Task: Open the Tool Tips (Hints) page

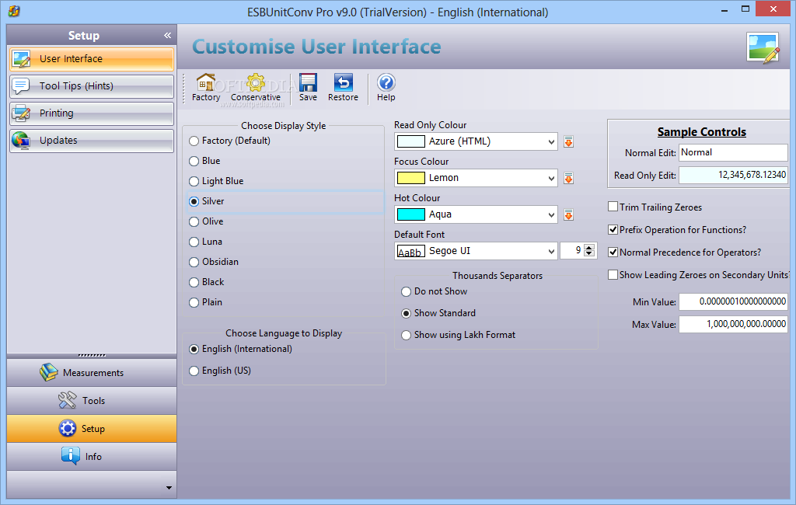Action: (x=92, y=85)
